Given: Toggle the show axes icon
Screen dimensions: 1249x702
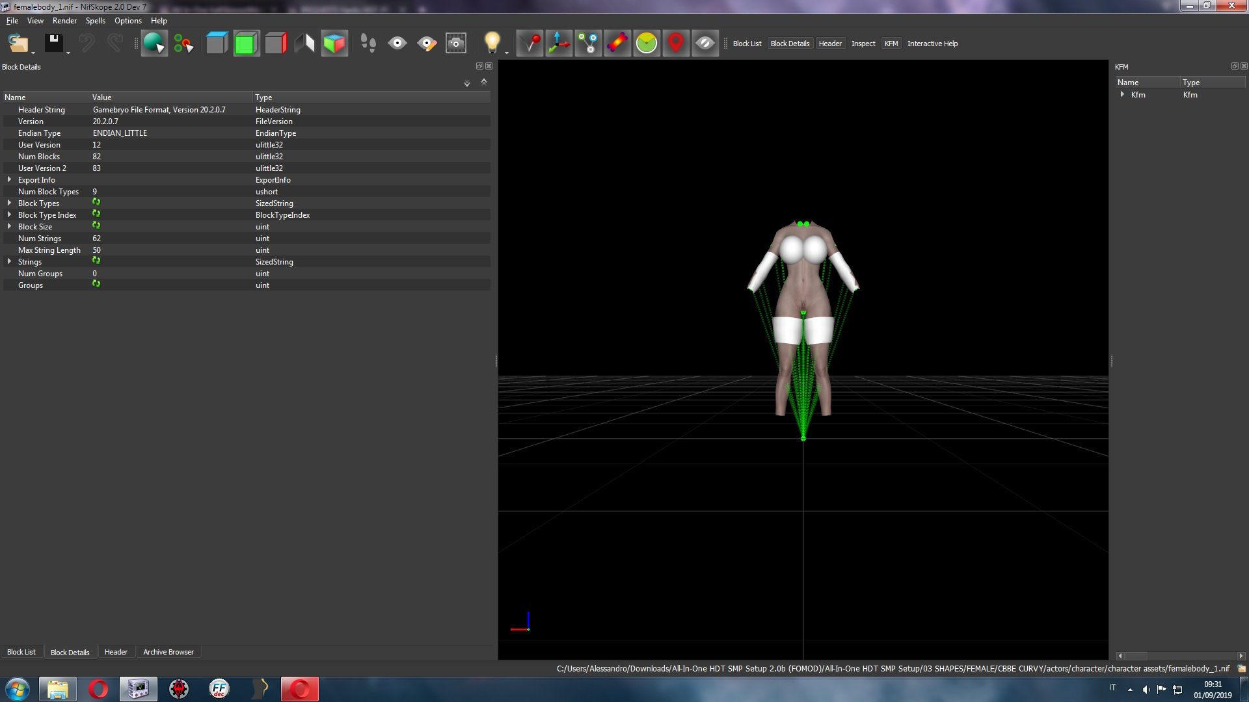Looking at the screenshot, I should [x=559, y=44].
